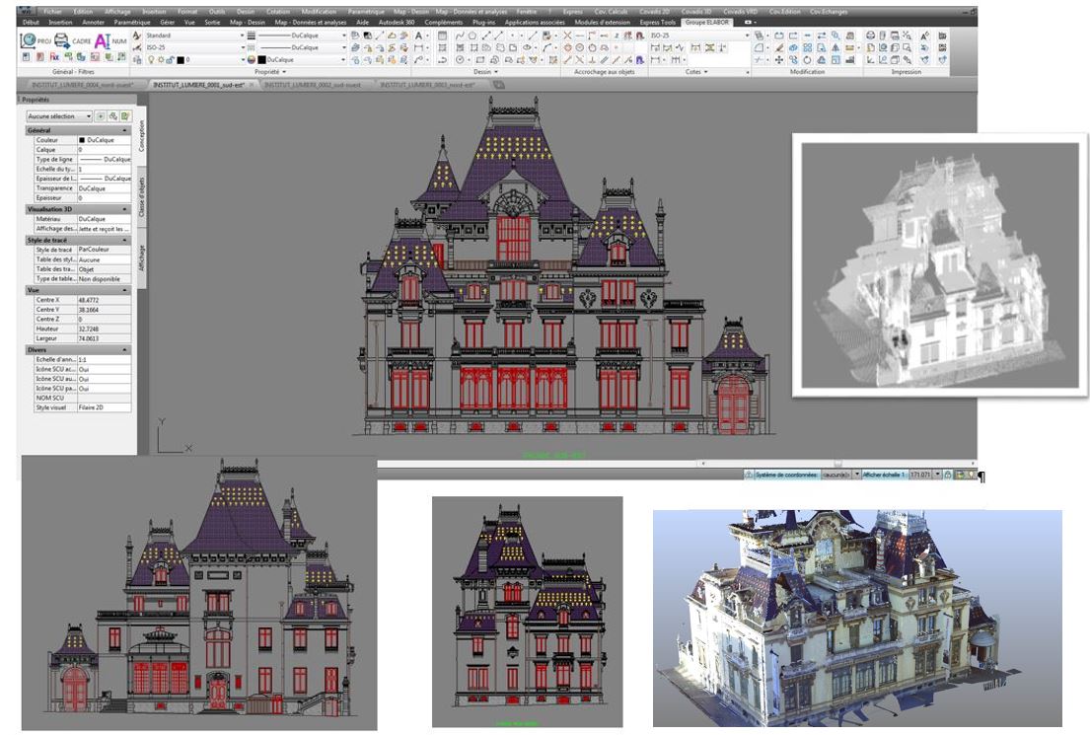Click the text 'A' annotation tool

click(418, 36)
